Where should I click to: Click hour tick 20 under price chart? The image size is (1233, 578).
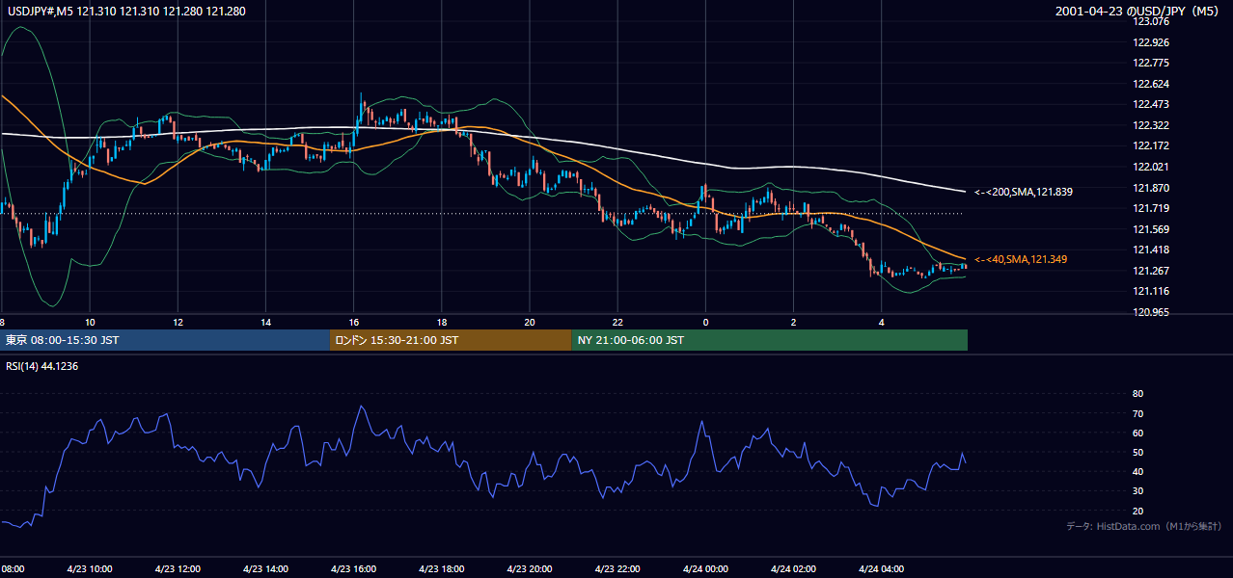point(530,321)
